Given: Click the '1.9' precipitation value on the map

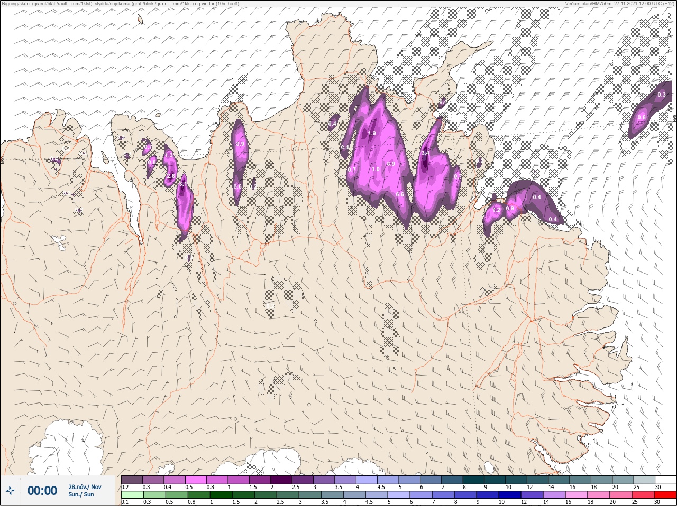Looking at the screenshot, I should point(372,134).
